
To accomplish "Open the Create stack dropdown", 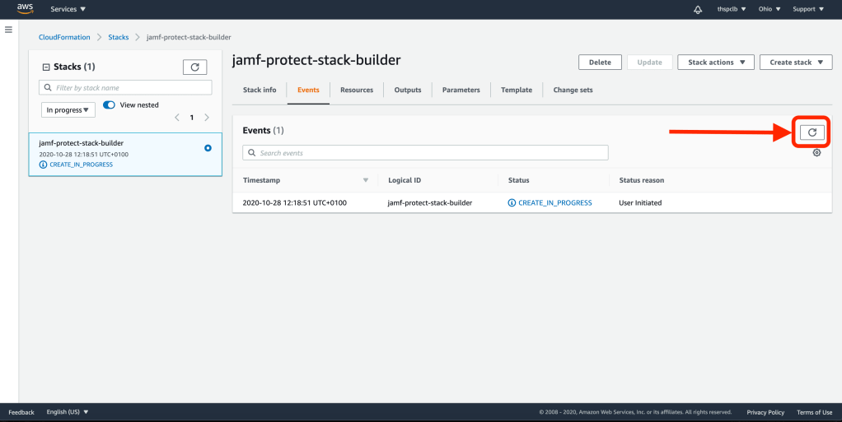I will (796, 63).
